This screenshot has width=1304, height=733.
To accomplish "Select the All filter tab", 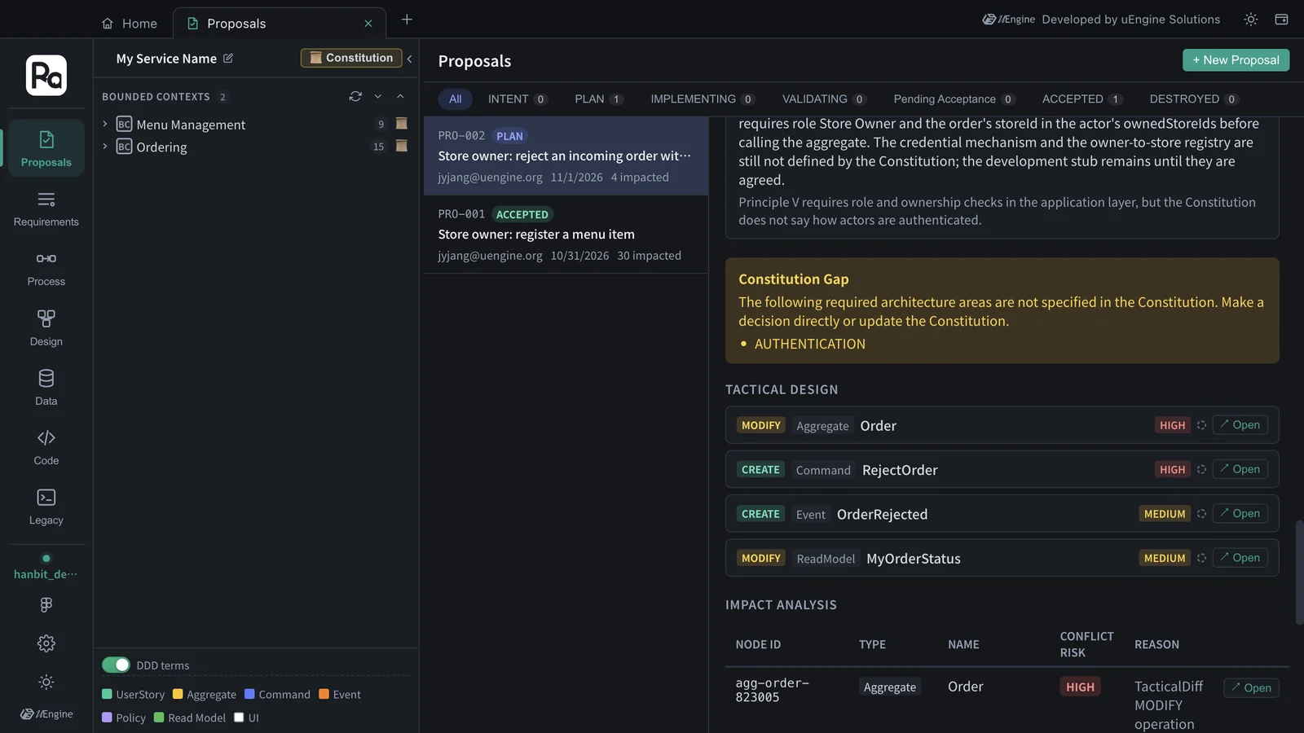I will coord(456,99).
